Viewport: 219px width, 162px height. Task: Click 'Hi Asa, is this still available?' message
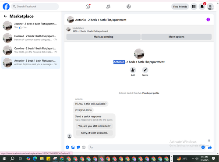pos(91,104)
